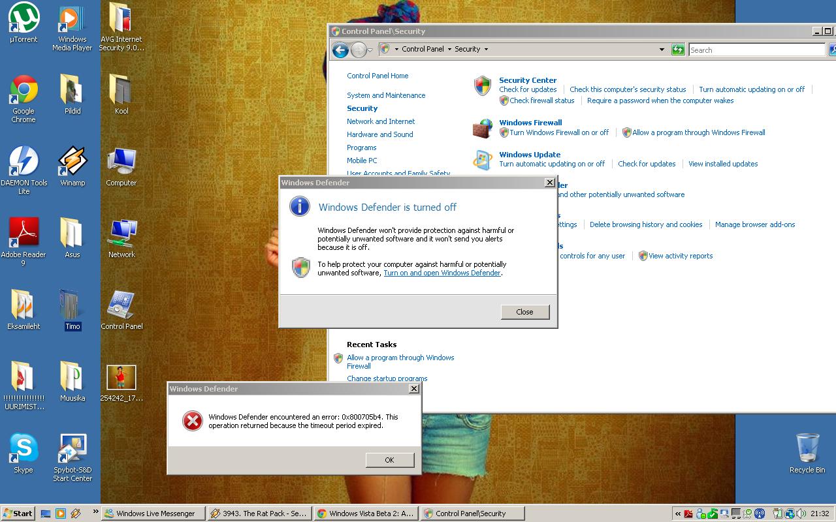Open the recent pages dropdown arrow
The width and height of the screenshot is (836, 522).
click(370, 50)
